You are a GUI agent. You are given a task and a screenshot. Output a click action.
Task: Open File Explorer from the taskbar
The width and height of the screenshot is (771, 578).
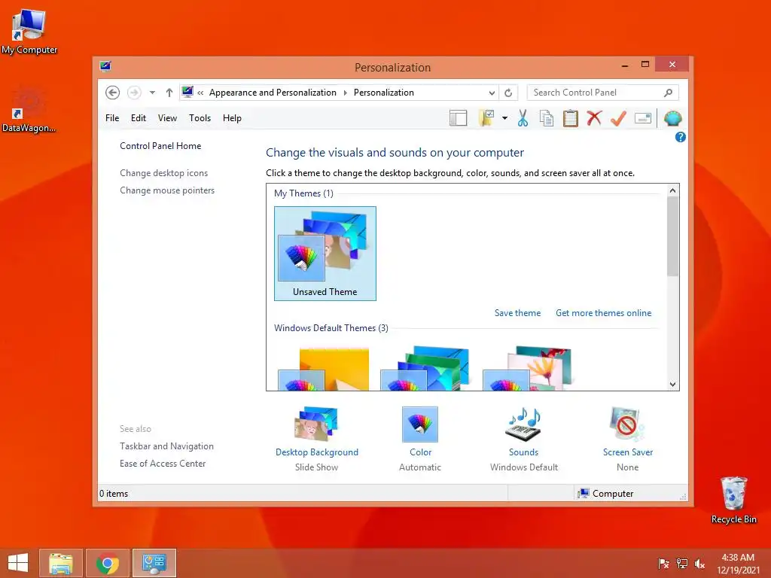tap(61, 563)
